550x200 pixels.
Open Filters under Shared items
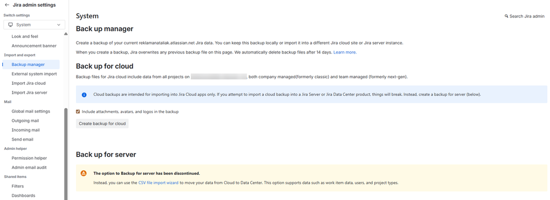[18, 186]
